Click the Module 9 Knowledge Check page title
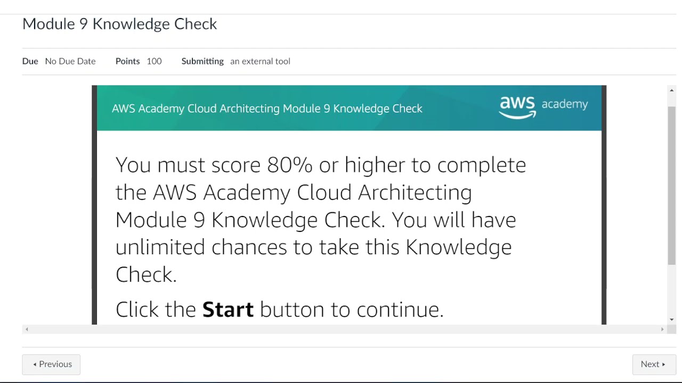682x383 pixels. click(x=119, y=24)
